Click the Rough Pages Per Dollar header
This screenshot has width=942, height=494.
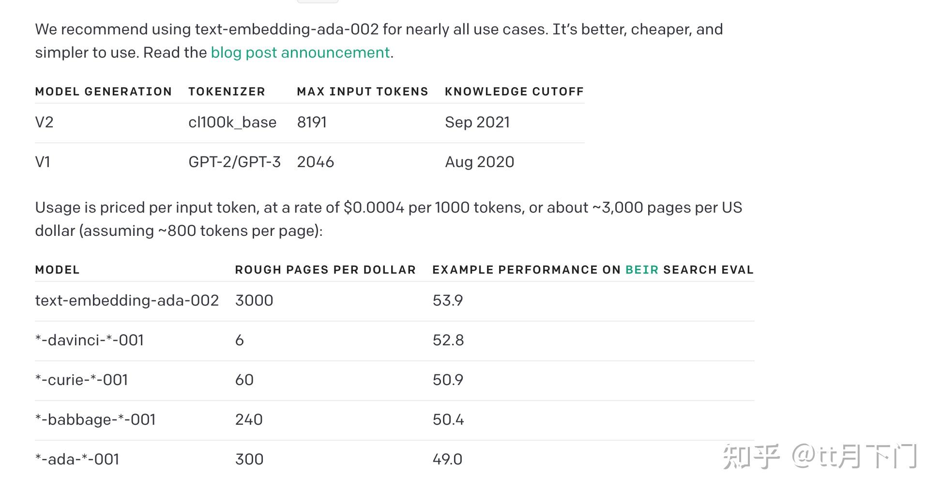pos(325,270)
